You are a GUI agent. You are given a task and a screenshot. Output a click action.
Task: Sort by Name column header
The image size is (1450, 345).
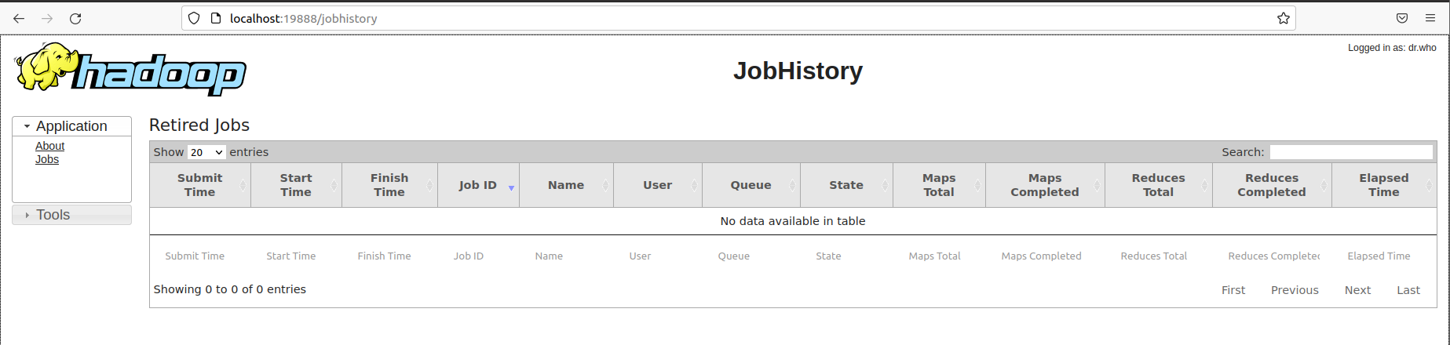tap(566, 185)
